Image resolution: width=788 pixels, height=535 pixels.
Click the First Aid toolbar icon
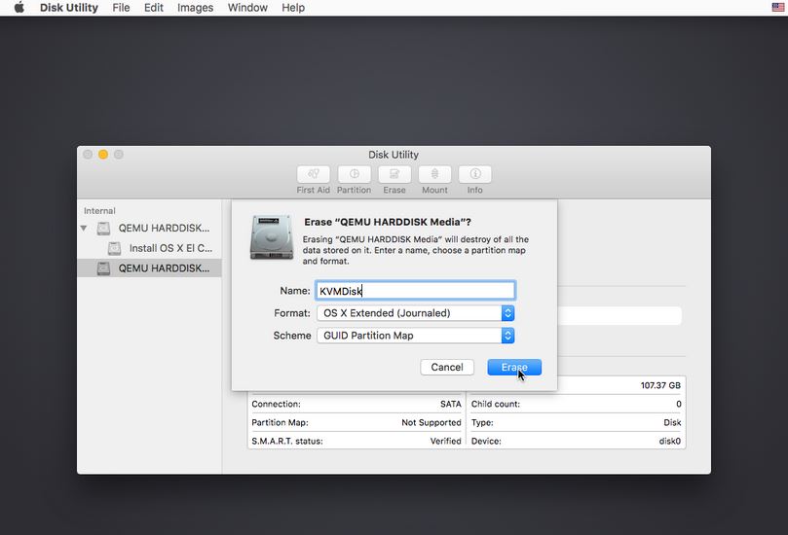tap(313, 174)
